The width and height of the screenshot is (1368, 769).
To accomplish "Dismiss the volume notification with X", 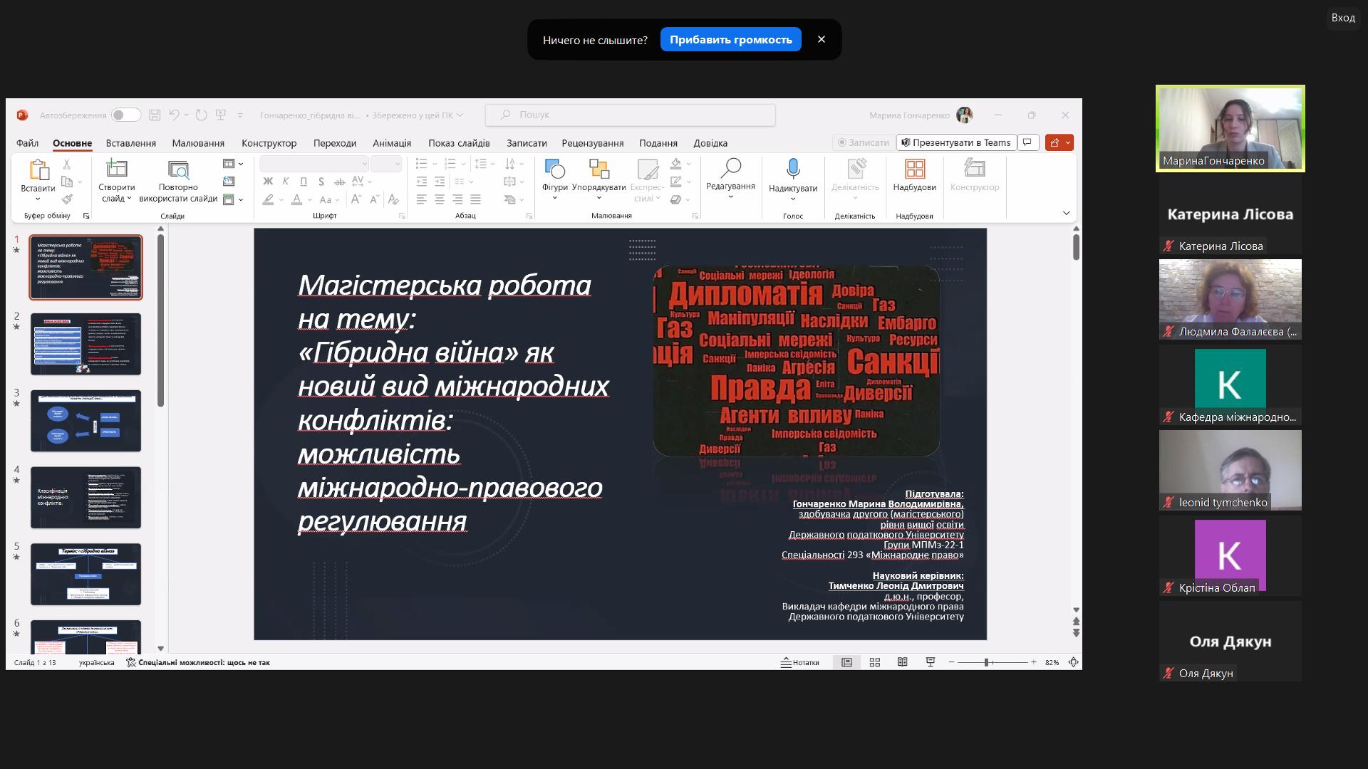I will (x=821, y=40).
